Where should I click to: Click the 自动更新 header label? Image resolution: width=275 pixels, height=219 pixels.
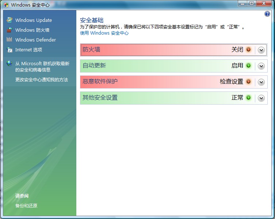coord(94,66)
